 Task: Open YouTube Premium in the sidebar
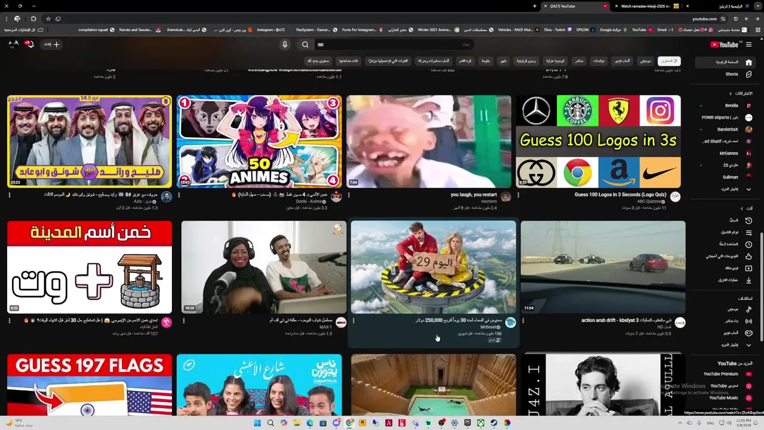click(x=727, y=374)
